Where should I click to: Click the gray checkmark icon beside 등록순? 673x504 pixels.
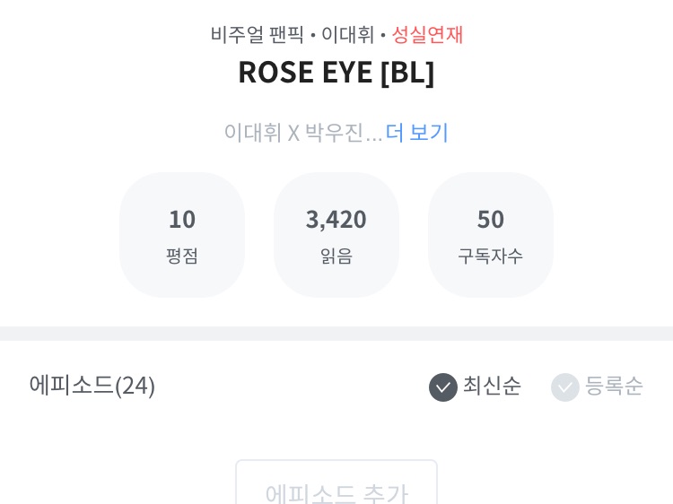coord(565,387)
